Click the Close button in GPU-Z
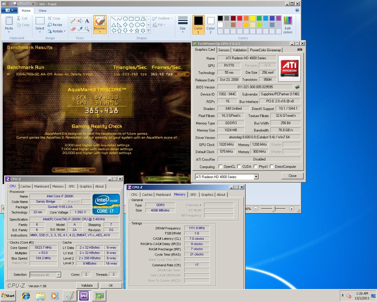The height and width of the screenshot is (302, 377). pos(292,176)
